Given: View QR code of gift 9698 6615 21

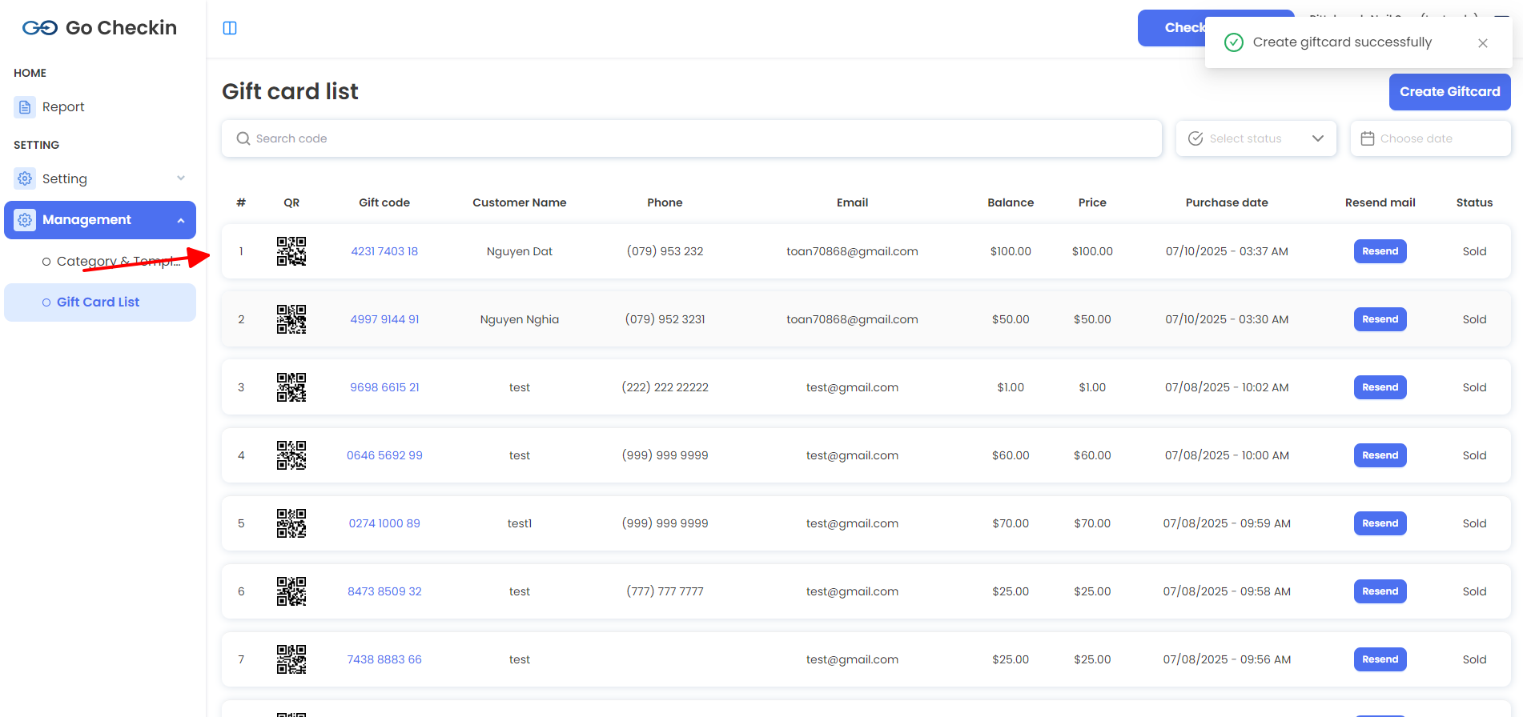Looking at the screenshot, I should (x=291, y=387).
